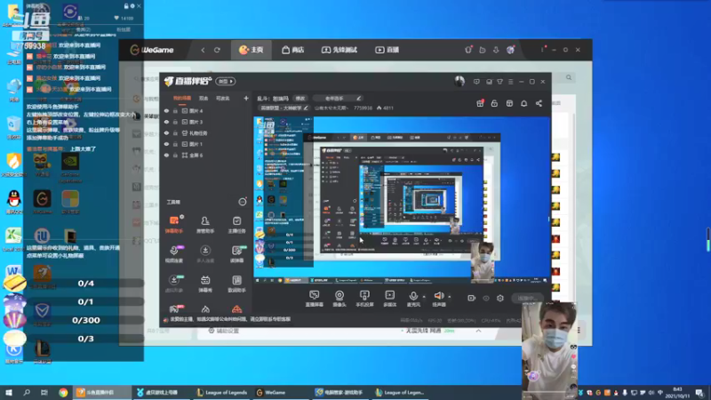711x400 pixels.
Task: Open Windows Start menu
Action: pos(9,392)
